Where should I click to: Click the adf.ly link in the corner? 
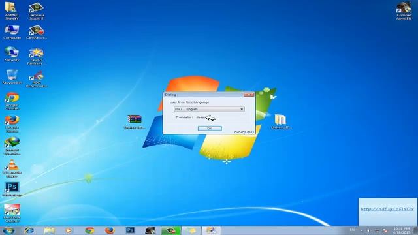point(387,209)
